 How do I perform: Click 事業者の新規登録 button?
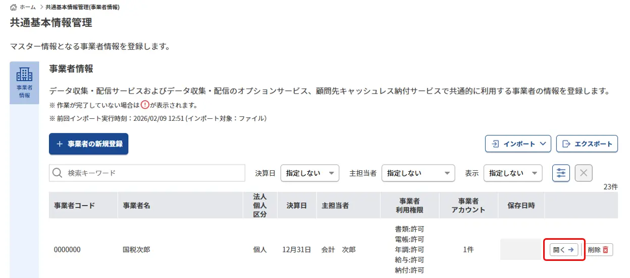(89, 144)
